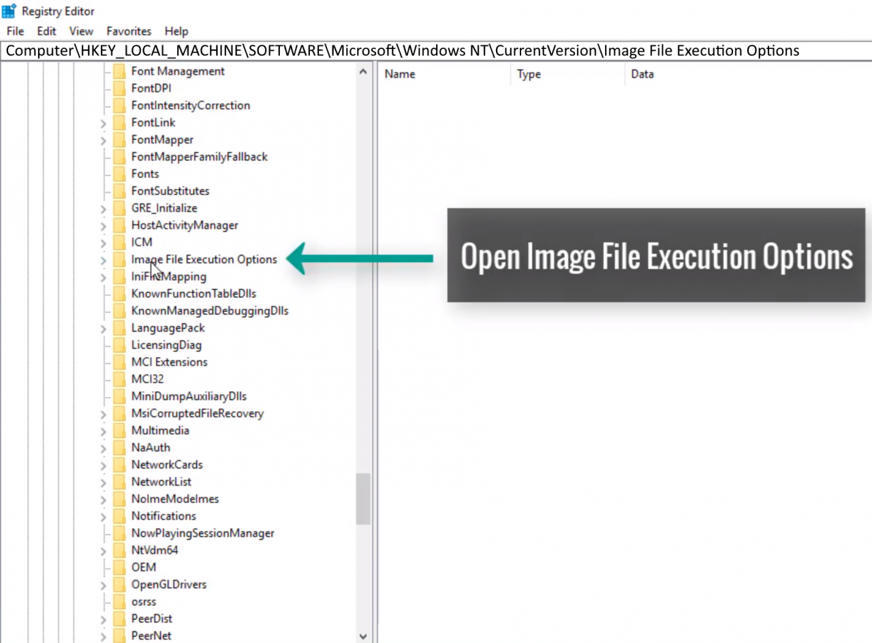Click the folder icon next to ICM
This screenshot has height=643, width=872.
pyautogui.click(x=119, y=242)
